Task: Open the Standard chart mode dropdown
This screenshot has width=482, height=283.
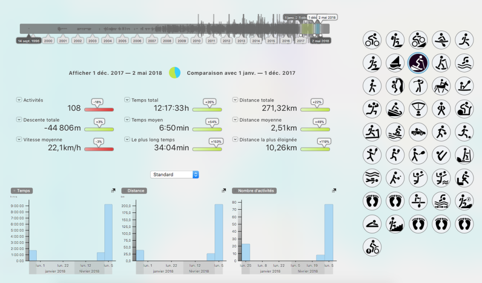Action: point(175,174)
